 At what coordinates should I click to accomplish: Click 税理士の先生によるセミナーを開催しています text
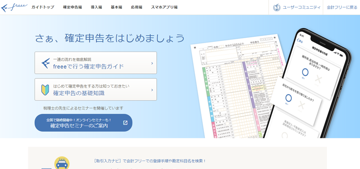point(83,108)
